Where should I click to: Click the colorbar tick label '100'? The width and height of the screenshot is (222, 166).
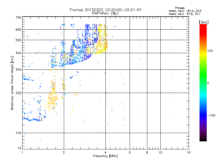pyautogui.click(x=210, y=51)
